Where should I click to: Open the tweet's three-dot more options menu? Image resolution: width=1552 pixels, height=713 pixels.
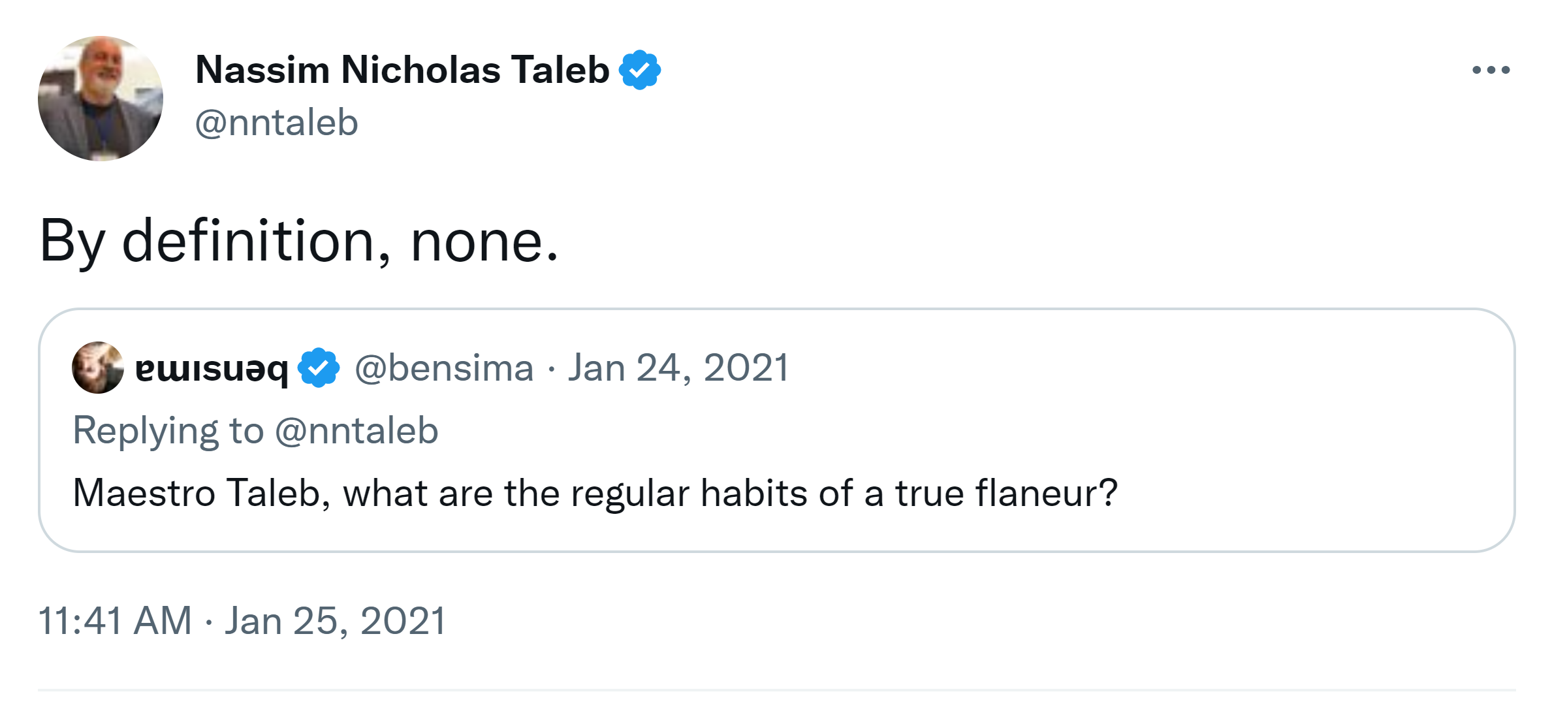[1491, 70]
